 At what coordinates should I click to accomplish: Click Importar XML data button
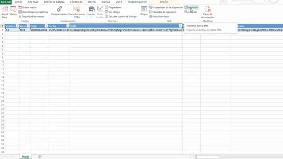click(x=191, y=8)
